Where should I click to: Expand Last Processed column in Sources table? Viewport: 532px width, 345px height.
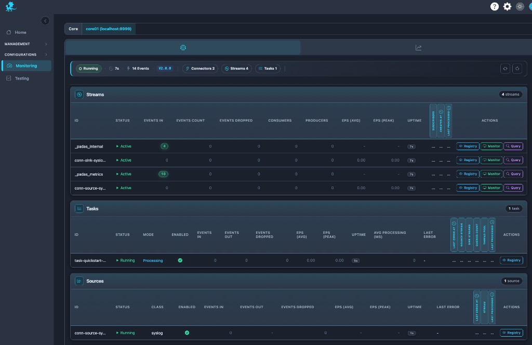492,307
